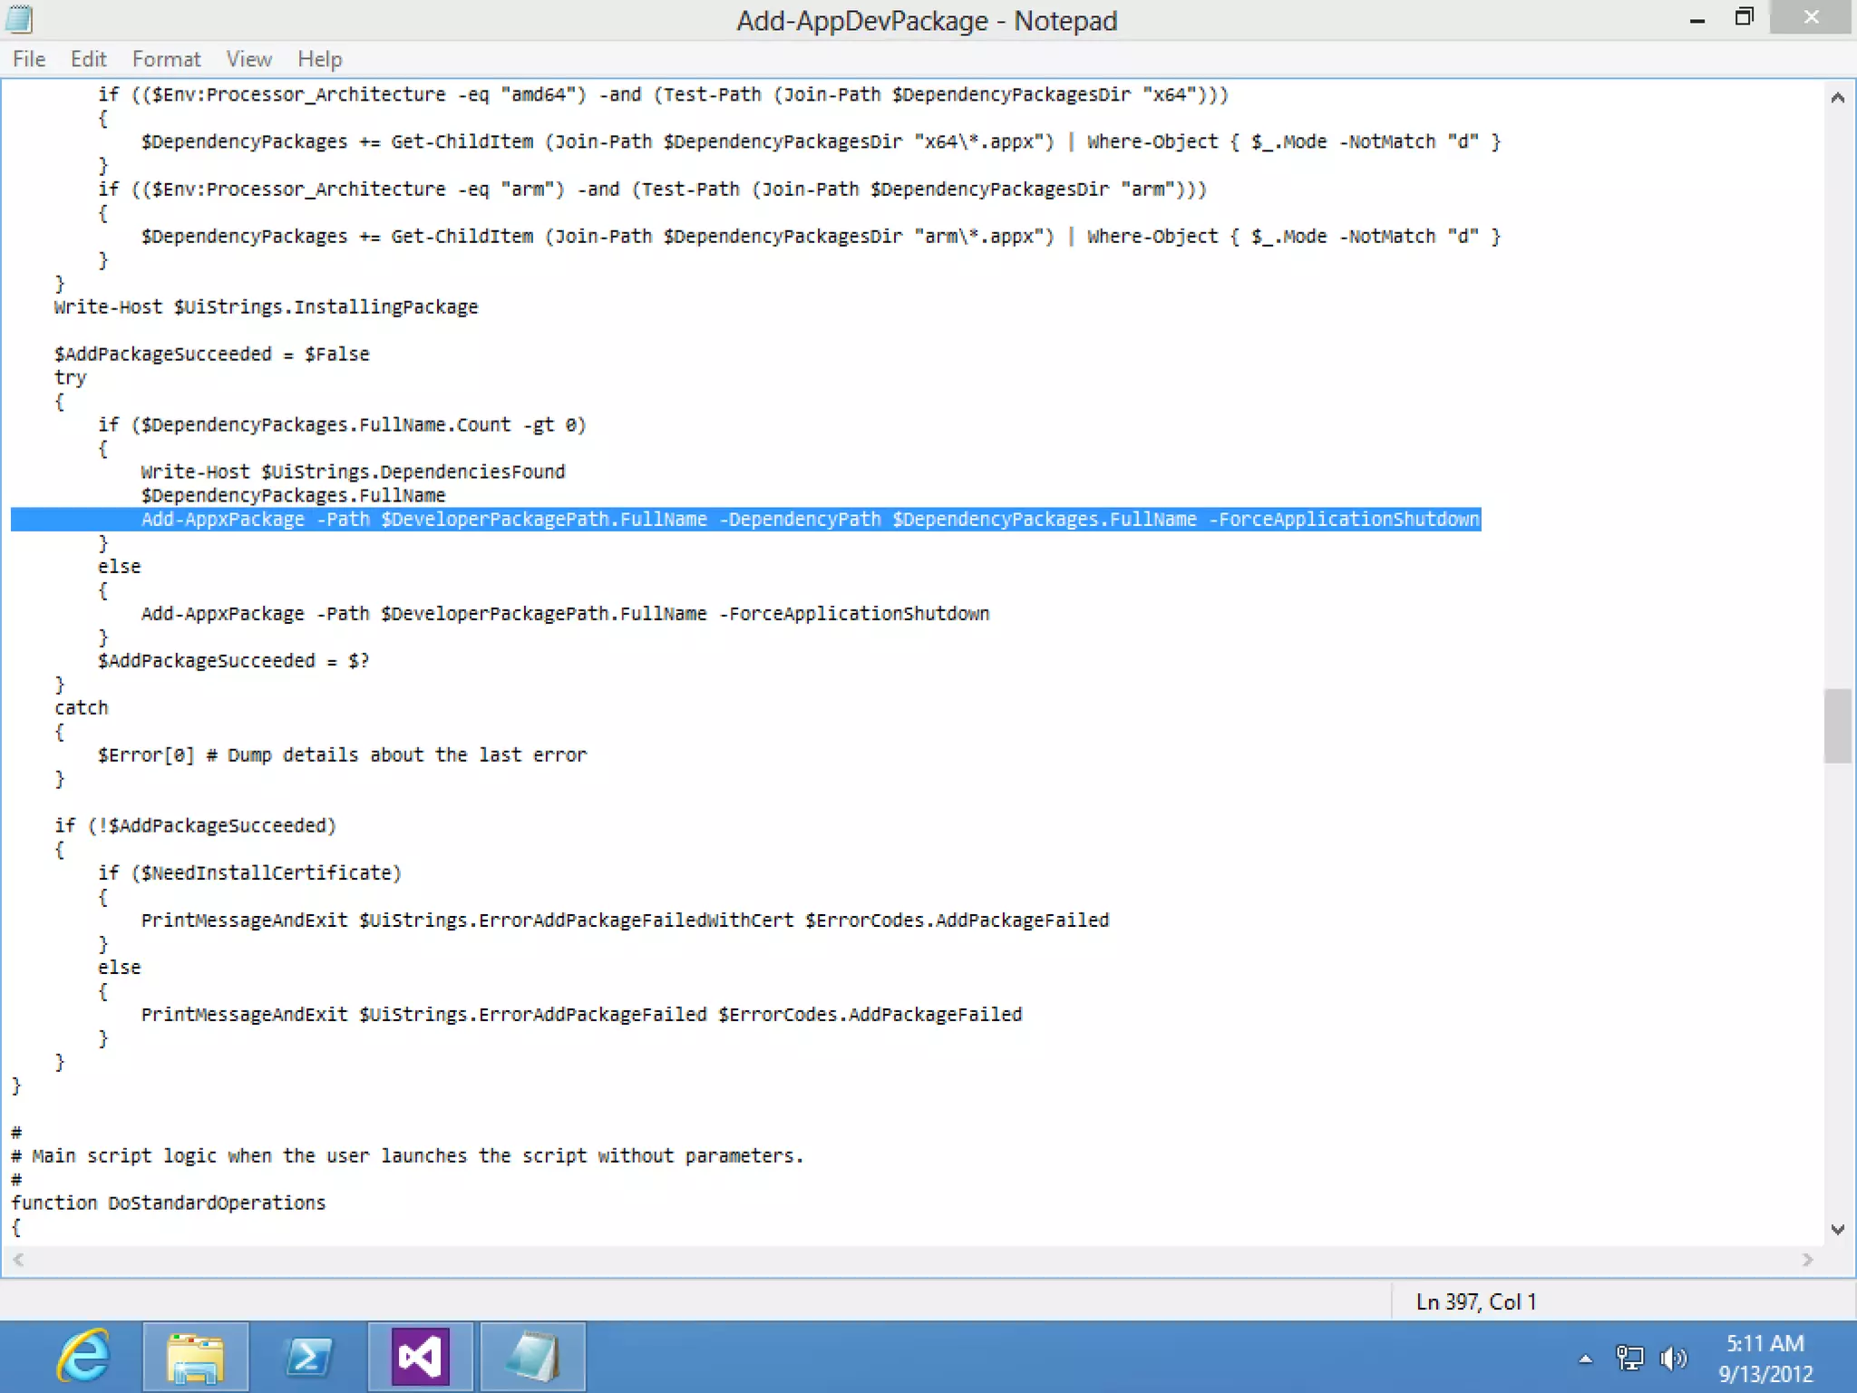
Task: Click the horizontal scrollbar right arrow
Action: click(x=1807, y=1260)
